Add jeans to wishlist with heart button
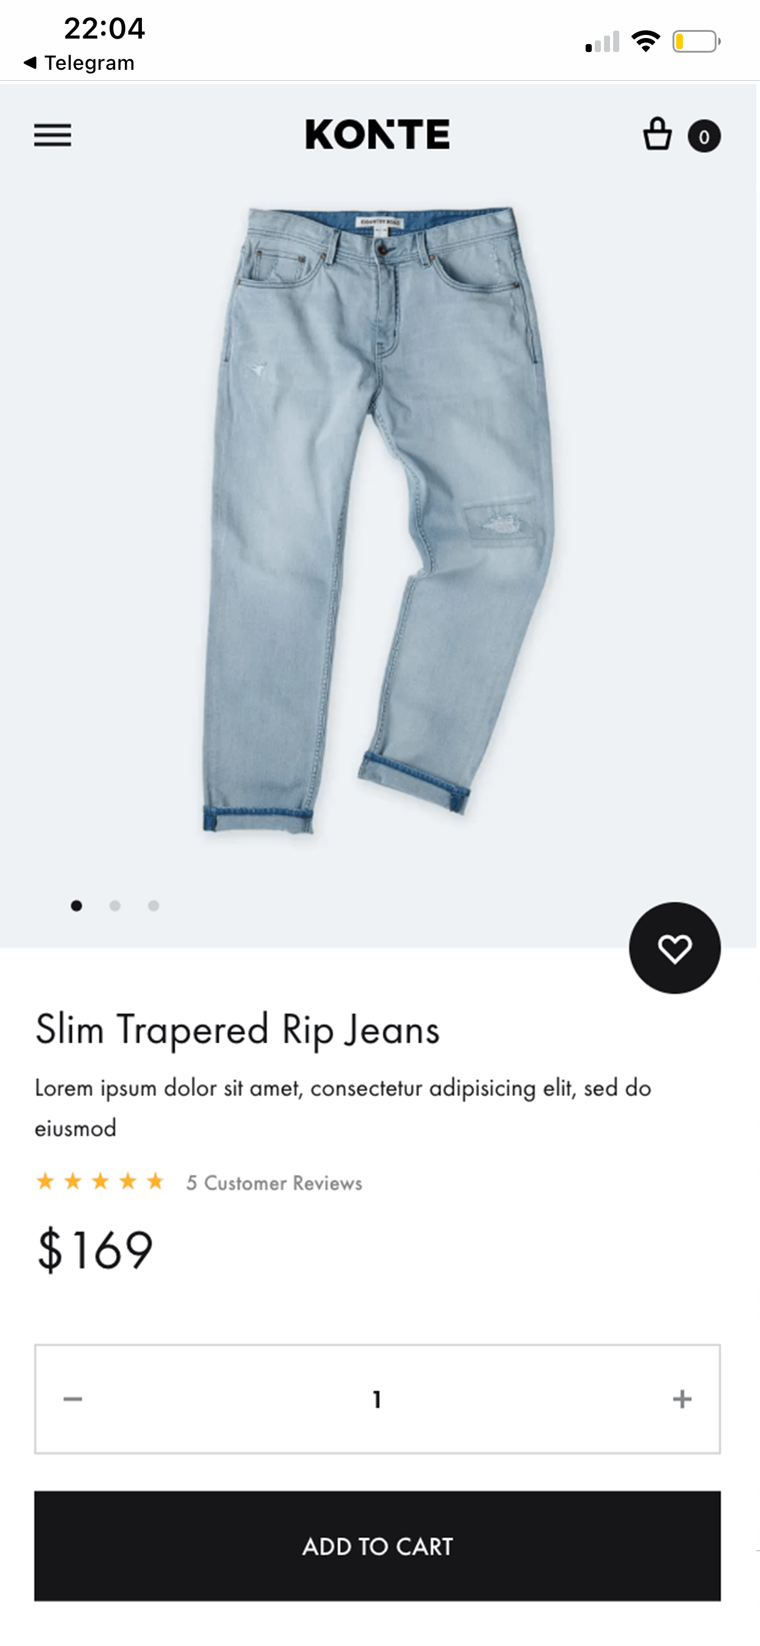 pos(674,949)
